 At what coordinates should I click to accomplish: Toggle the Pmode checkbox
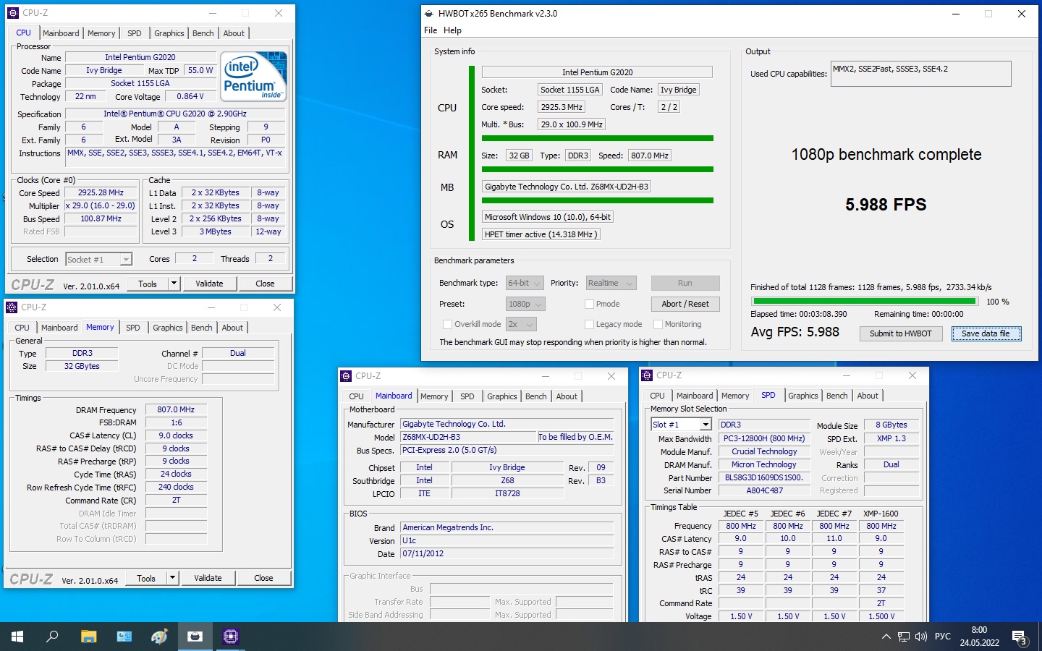(589, 304)
